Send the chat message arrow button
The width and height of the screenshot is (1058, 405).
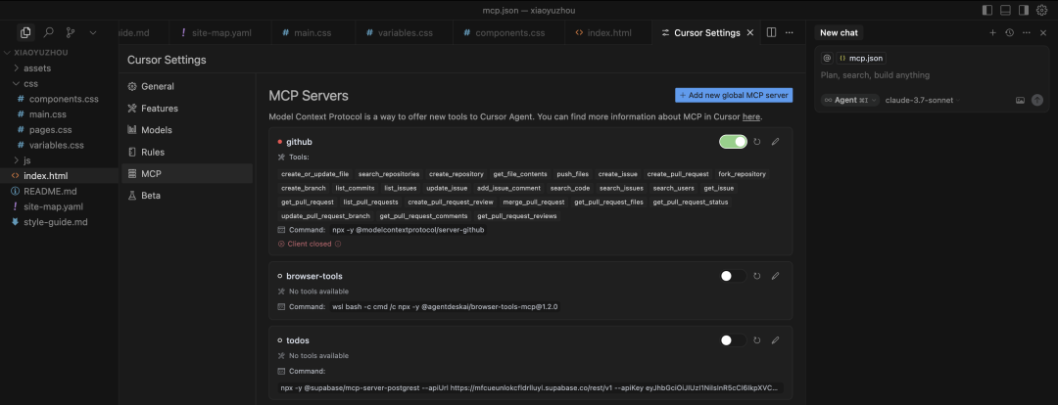pos(1037,100)
